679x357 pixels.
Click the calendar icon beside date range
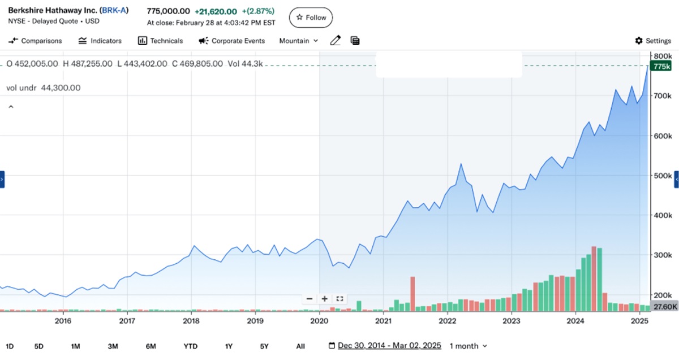coord(332,346)
